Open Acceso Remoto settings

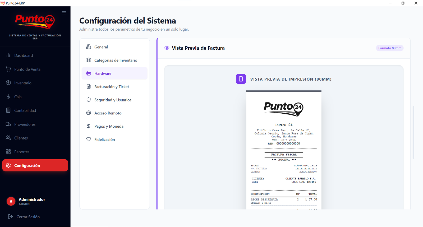pos(114,113)
